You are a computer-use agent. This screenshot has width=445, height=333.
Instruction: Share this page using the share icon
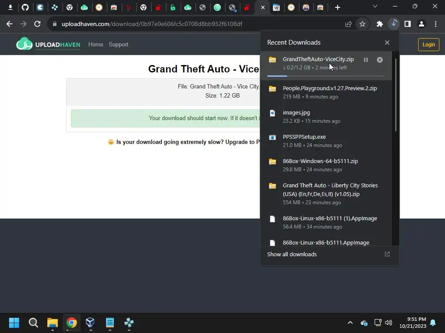pos(349,24)
